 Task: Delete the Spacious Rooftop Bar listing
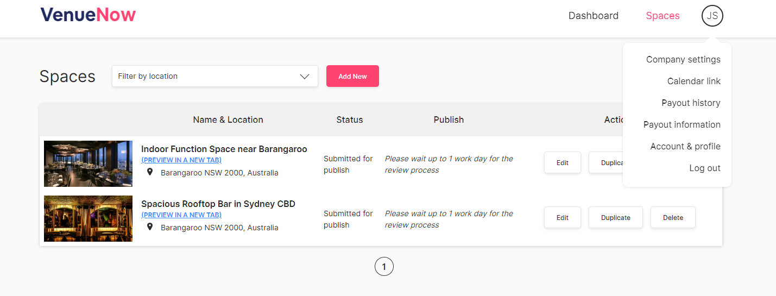tap(673, 217)
